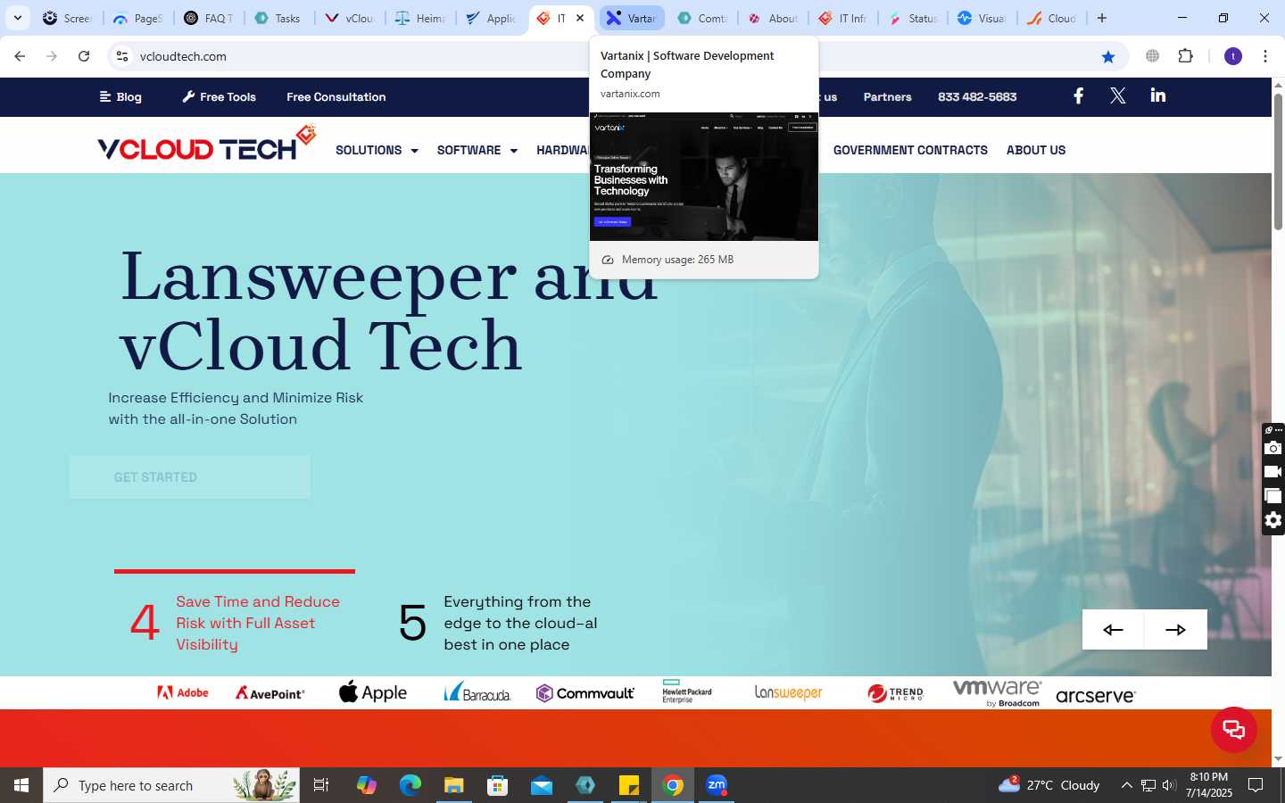Open Zoom from the taskbar
The width and height of the screenshot is (1285, 803).
717,785
